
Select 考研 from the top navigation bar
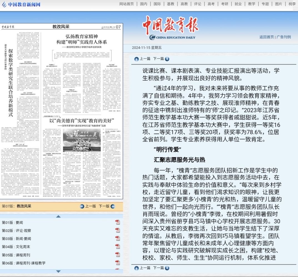point(225,4)
